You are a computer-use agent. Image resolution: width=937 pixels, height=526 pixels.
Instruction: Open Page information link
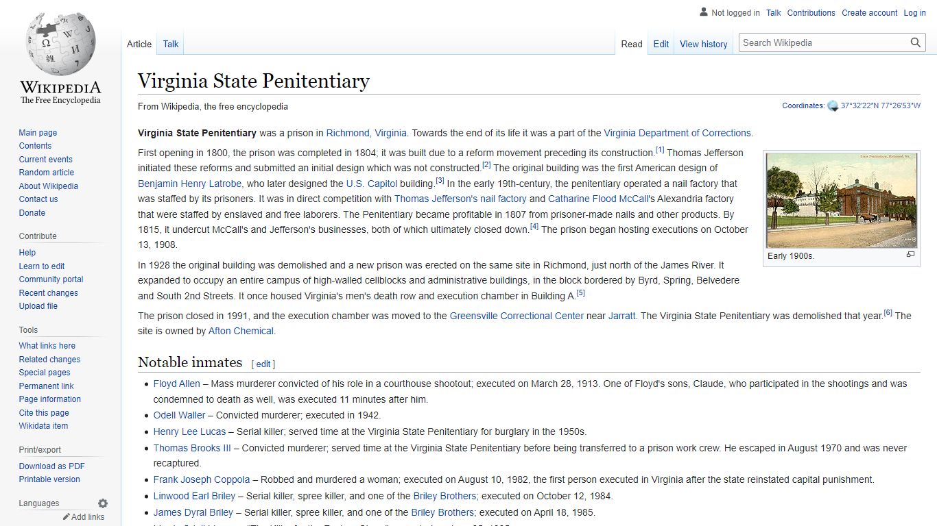49,399
